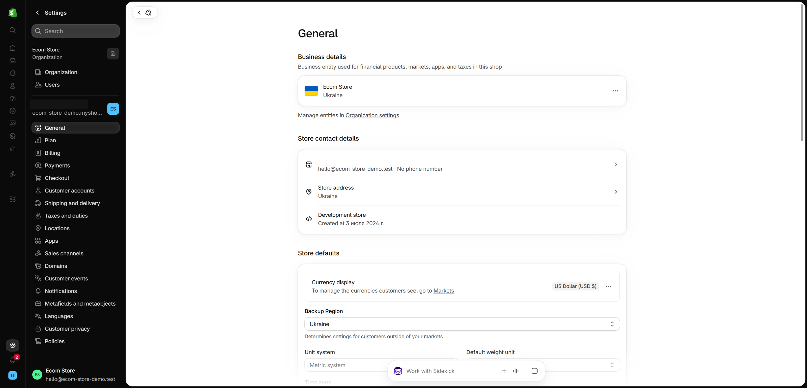Open Shipping and delivery settings
The width and height of the screenshot is (807, 388).
point(75,203)
